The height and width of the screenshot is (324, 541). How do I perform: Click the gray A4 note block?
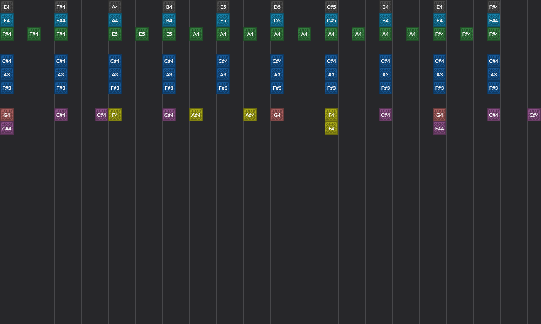click(x=115, y=7)
